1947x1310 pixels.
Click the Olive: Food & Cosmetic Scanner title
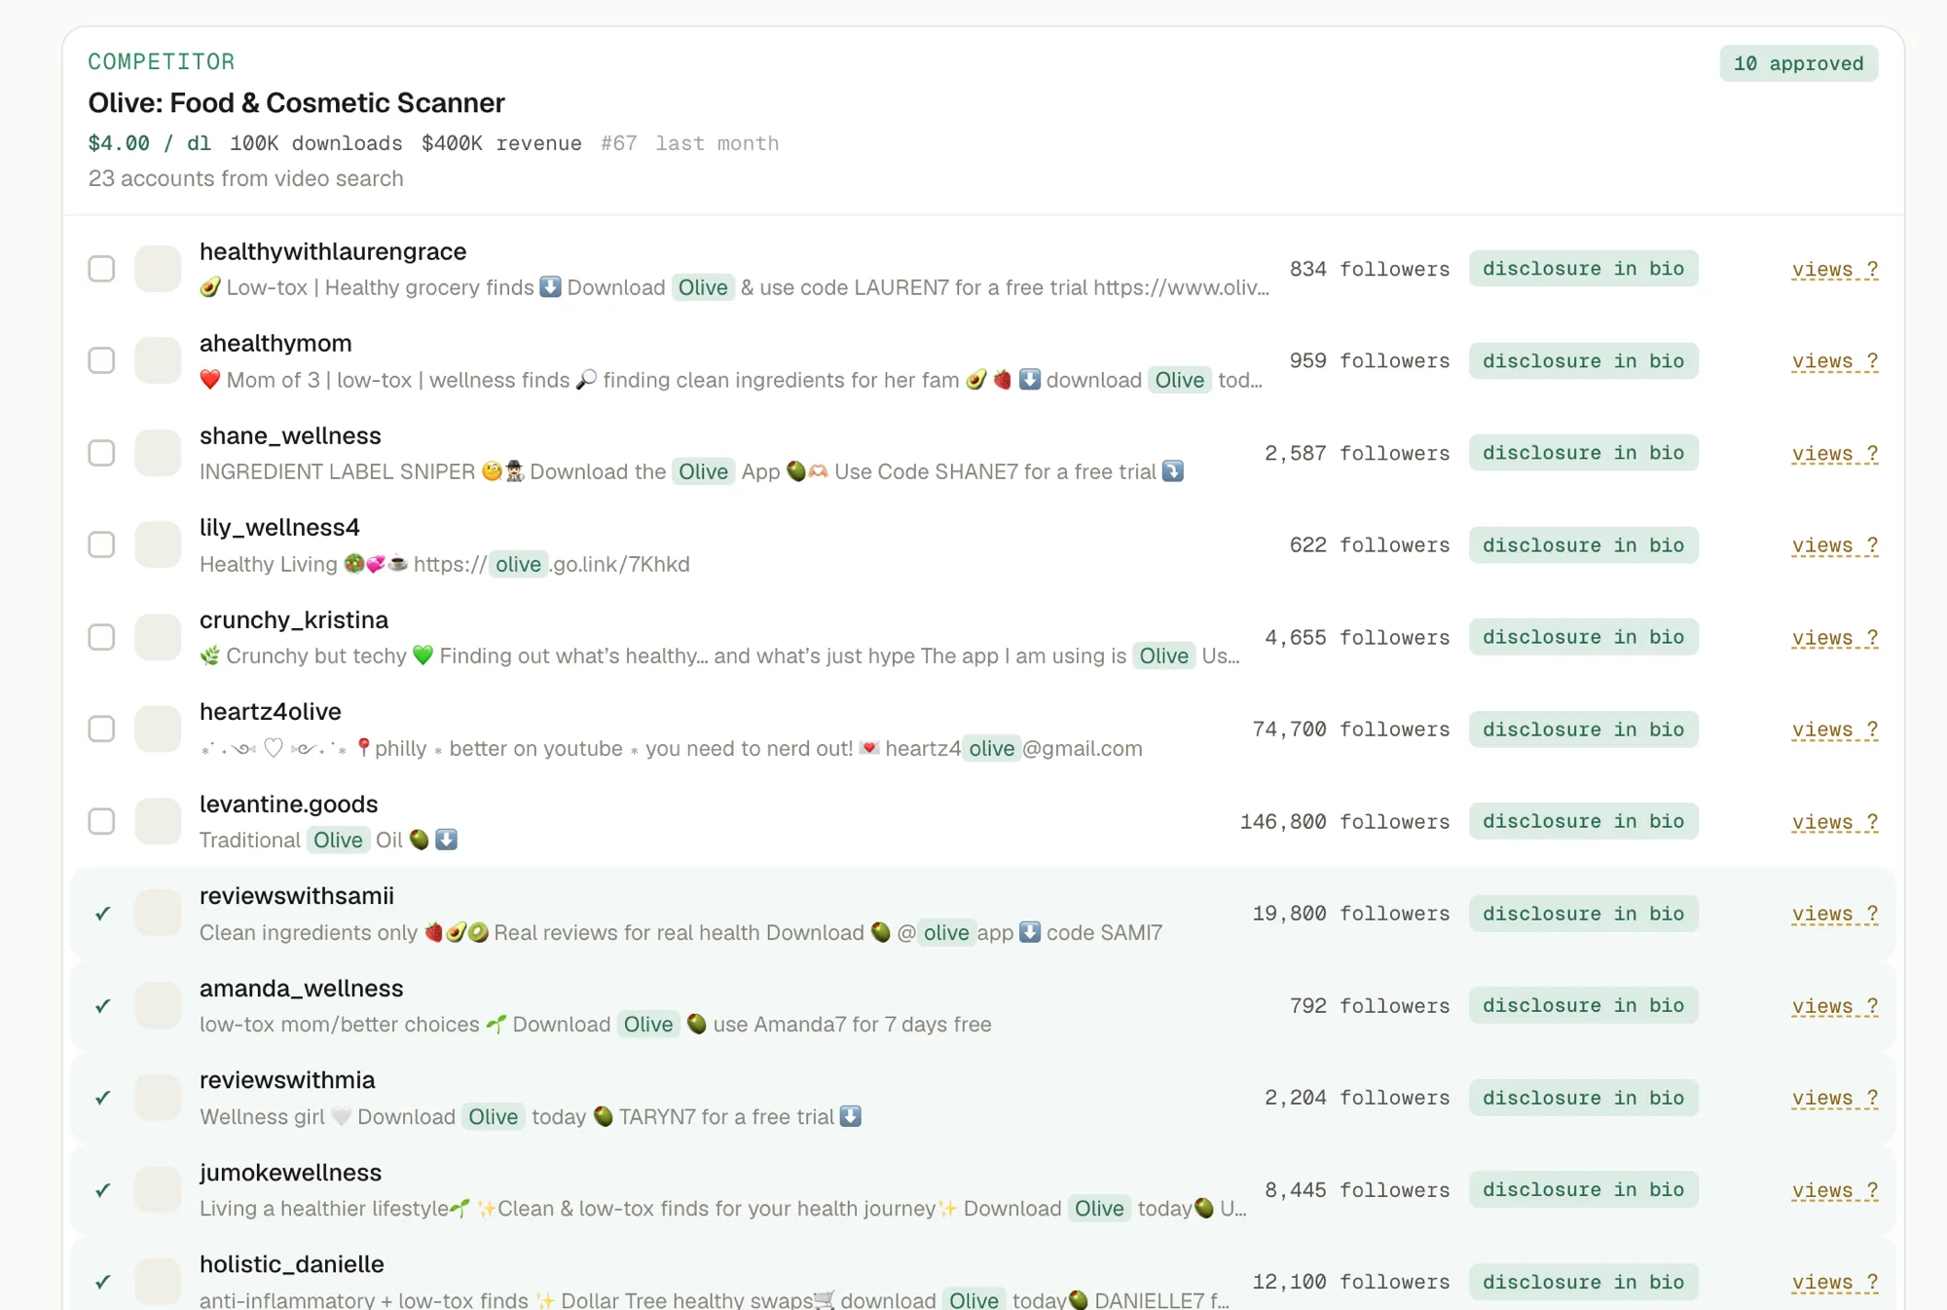296,102
